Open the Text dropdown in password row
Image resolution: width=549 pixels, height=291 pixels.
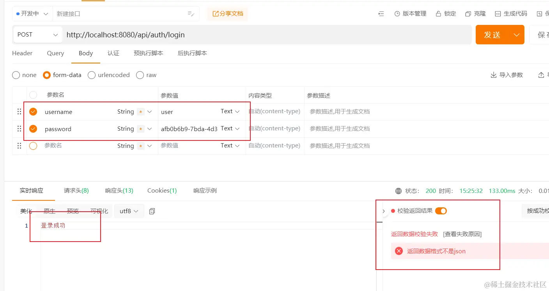coord(230,128)
